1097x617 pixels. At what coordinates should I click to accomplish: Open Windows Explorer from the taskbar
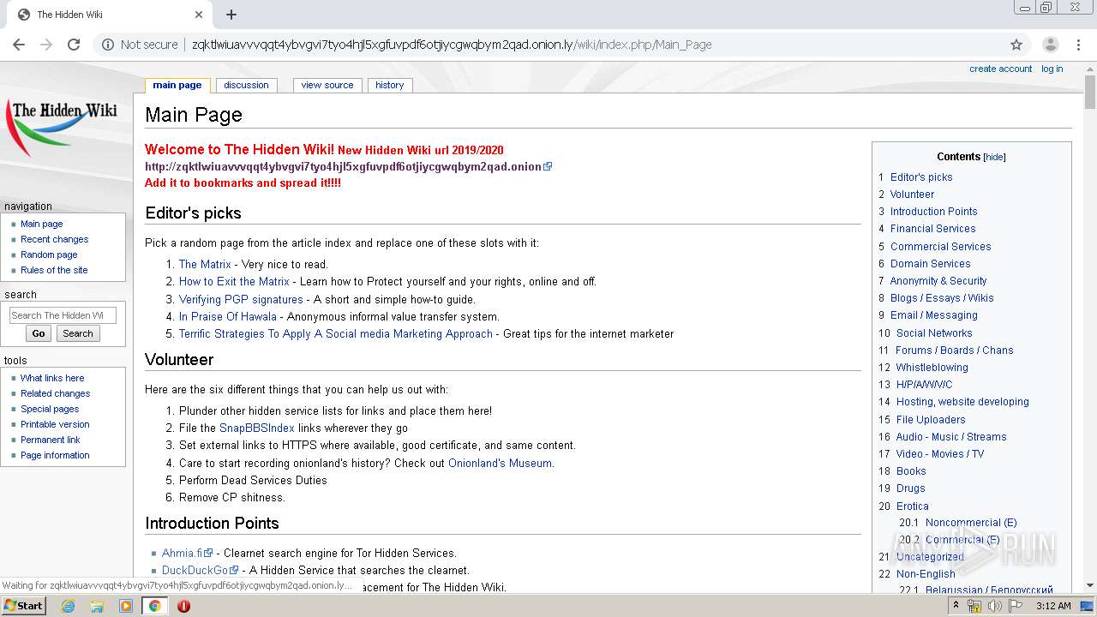97,606
